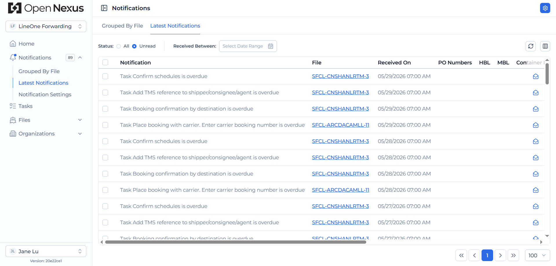Click page 1 button
Viewport: 556px width, 266px height.
pyautogui.click(x=487, y=255)
